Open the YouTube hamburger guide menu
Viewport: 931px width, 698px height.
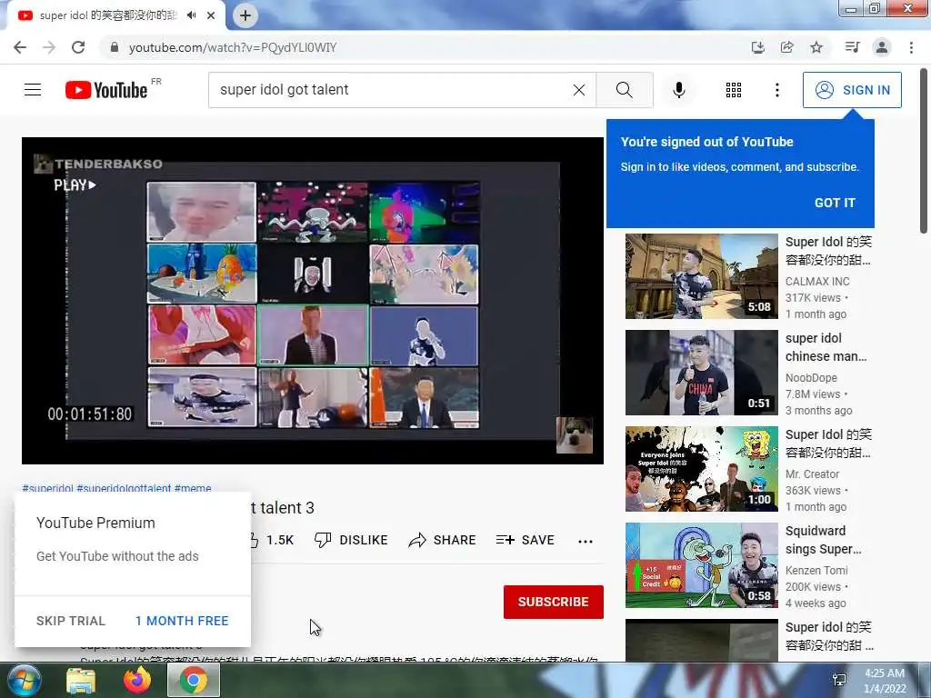pyautogui.click(x=33, y=90)
